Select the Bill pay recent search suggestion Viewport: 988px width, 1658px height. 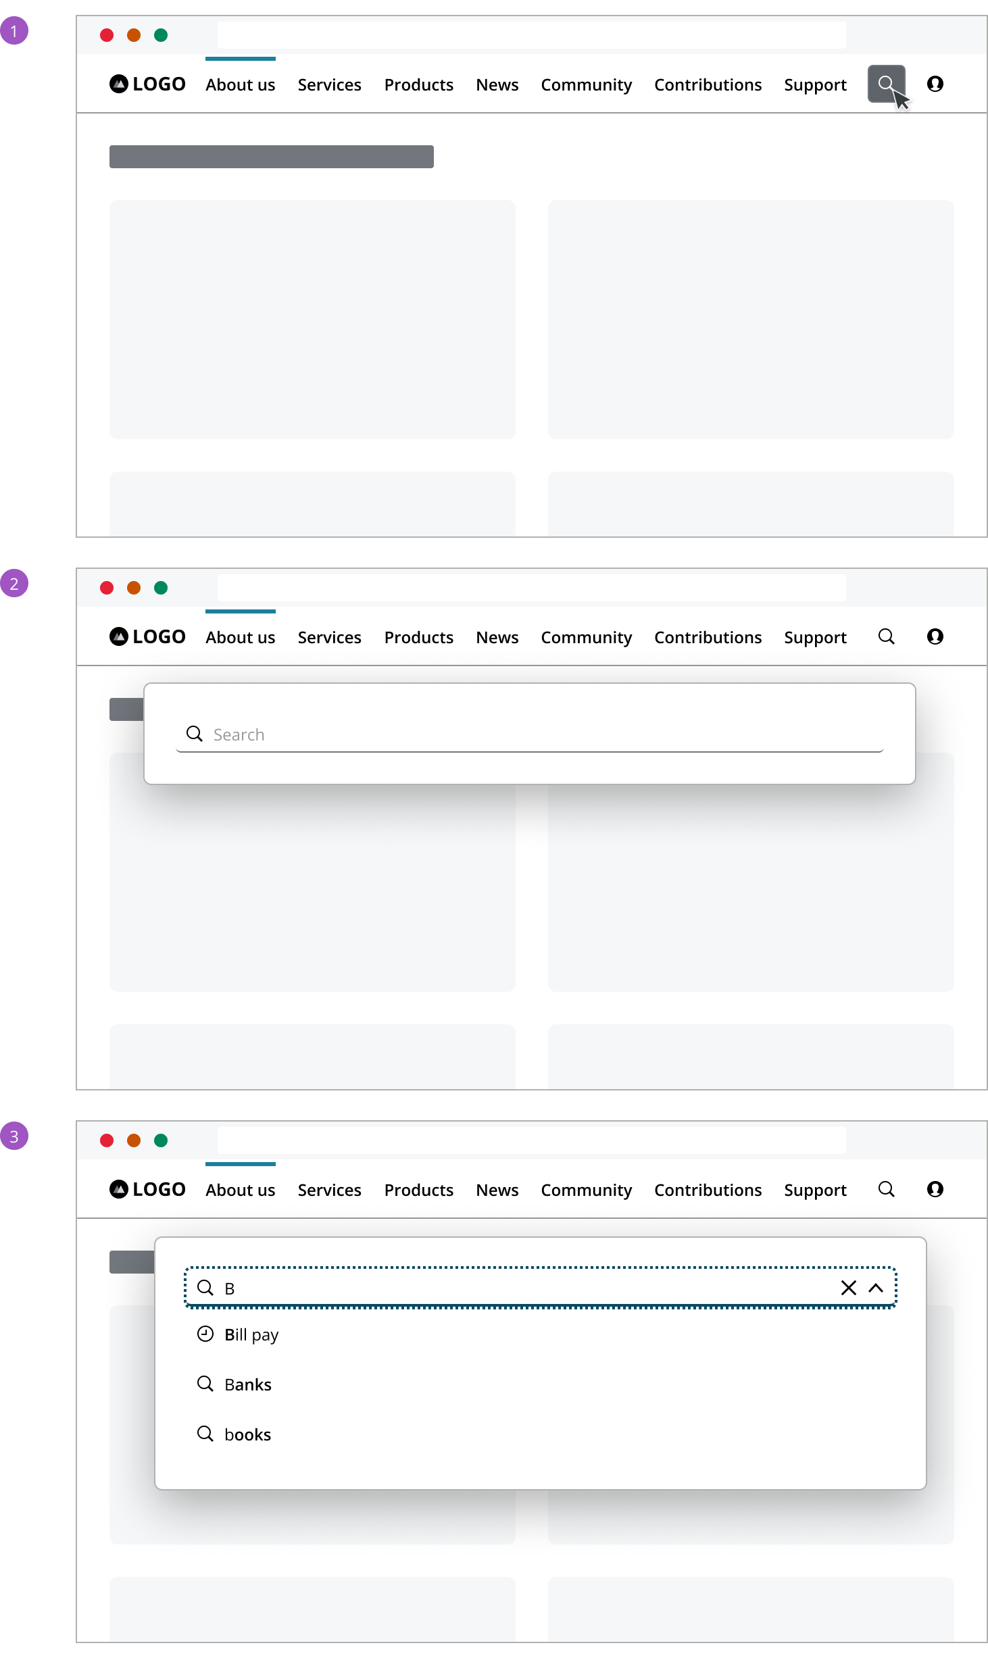point(251,1334)
